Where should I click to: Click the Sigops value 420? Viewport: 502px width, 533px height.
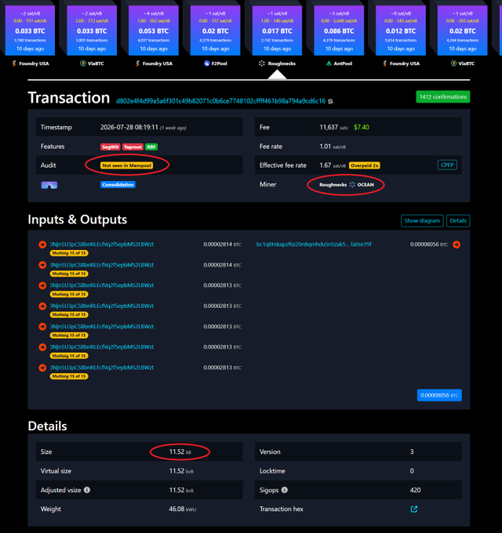point(415,490)
